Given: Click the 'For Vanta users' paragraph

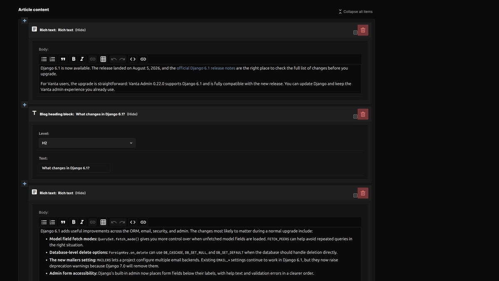Looking at the screenshot, I should click(x=196, y=87).
